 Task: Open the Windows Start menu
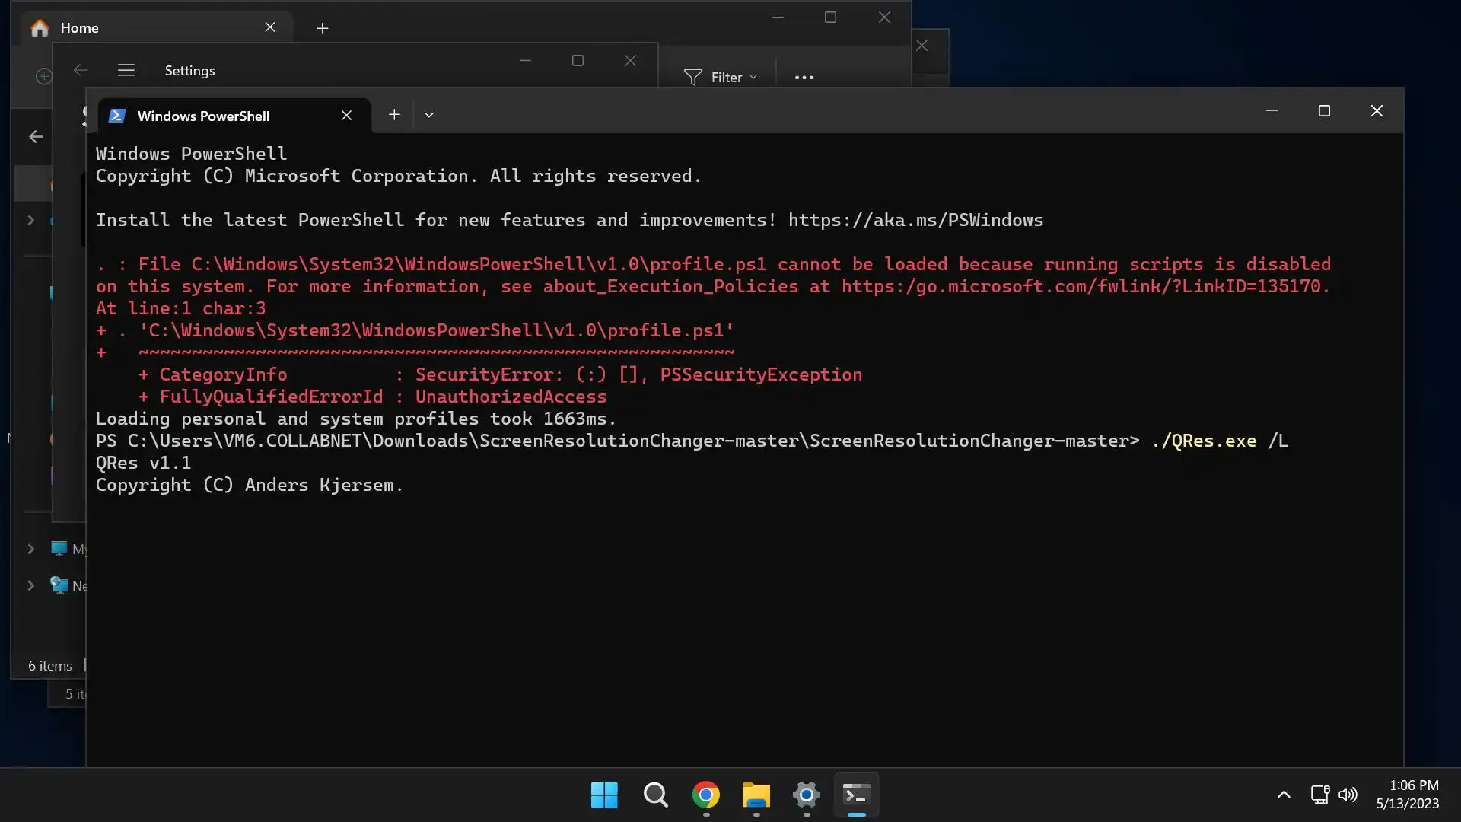[604, 795]
